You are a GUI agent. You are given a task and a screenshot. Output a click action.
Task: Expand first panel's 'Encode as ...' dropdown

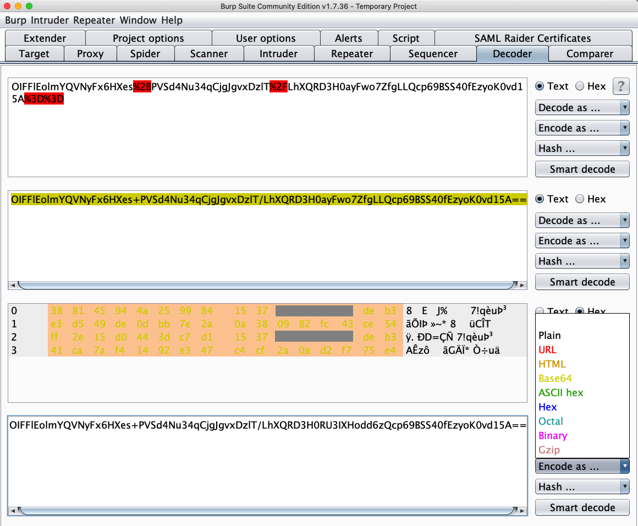tap(582, 128)
